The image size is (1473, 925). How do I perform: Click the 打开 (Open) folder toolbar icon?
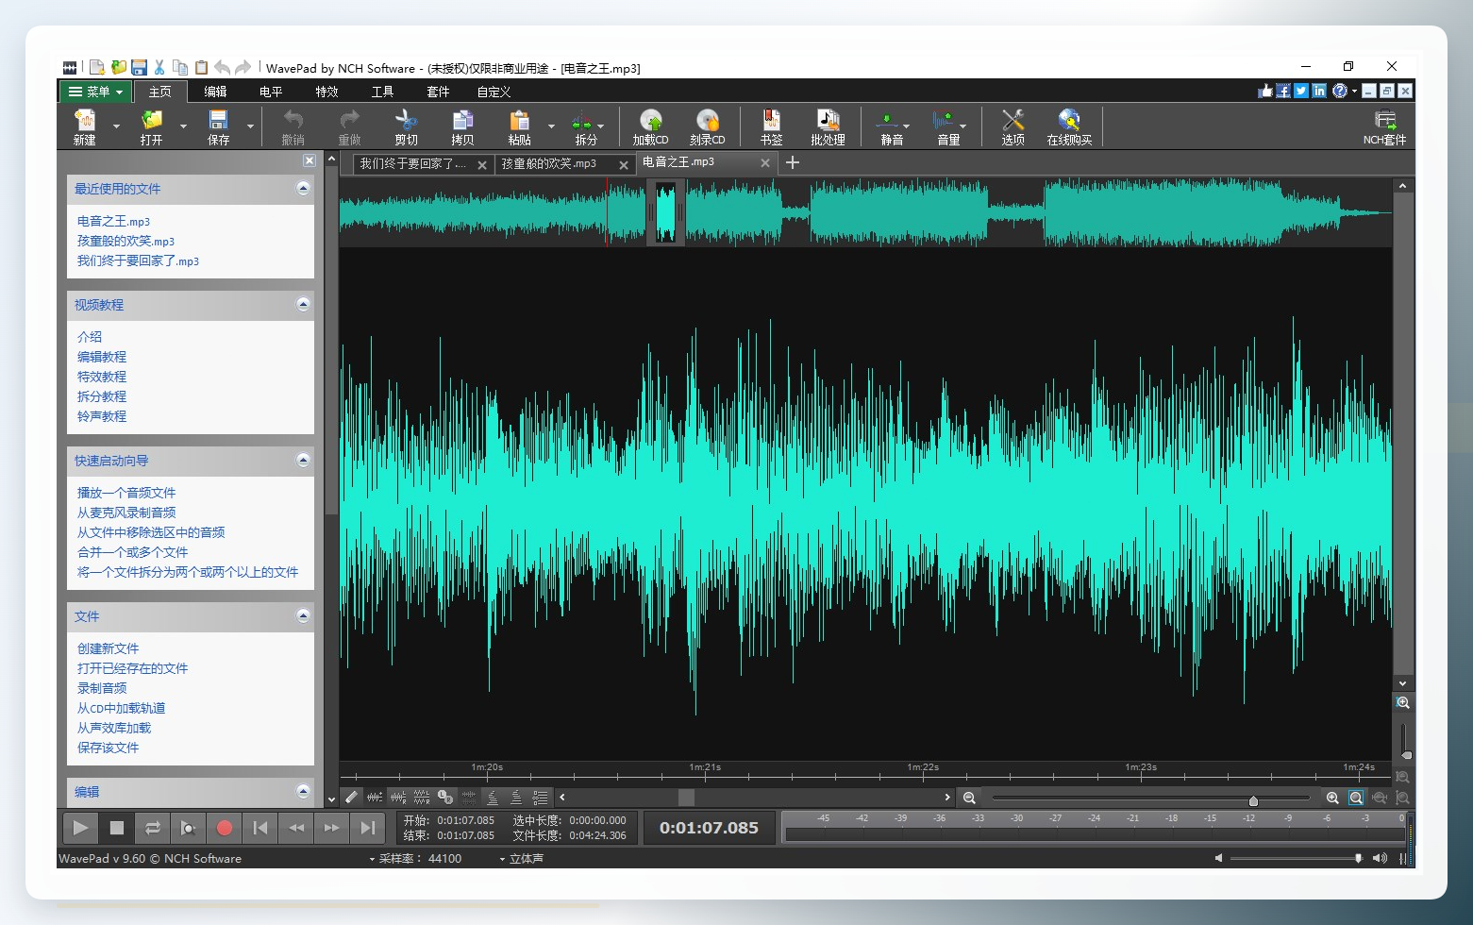coord(151,120)
